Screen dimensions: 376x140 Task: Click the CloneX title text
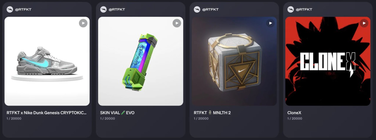click(294, 113)
